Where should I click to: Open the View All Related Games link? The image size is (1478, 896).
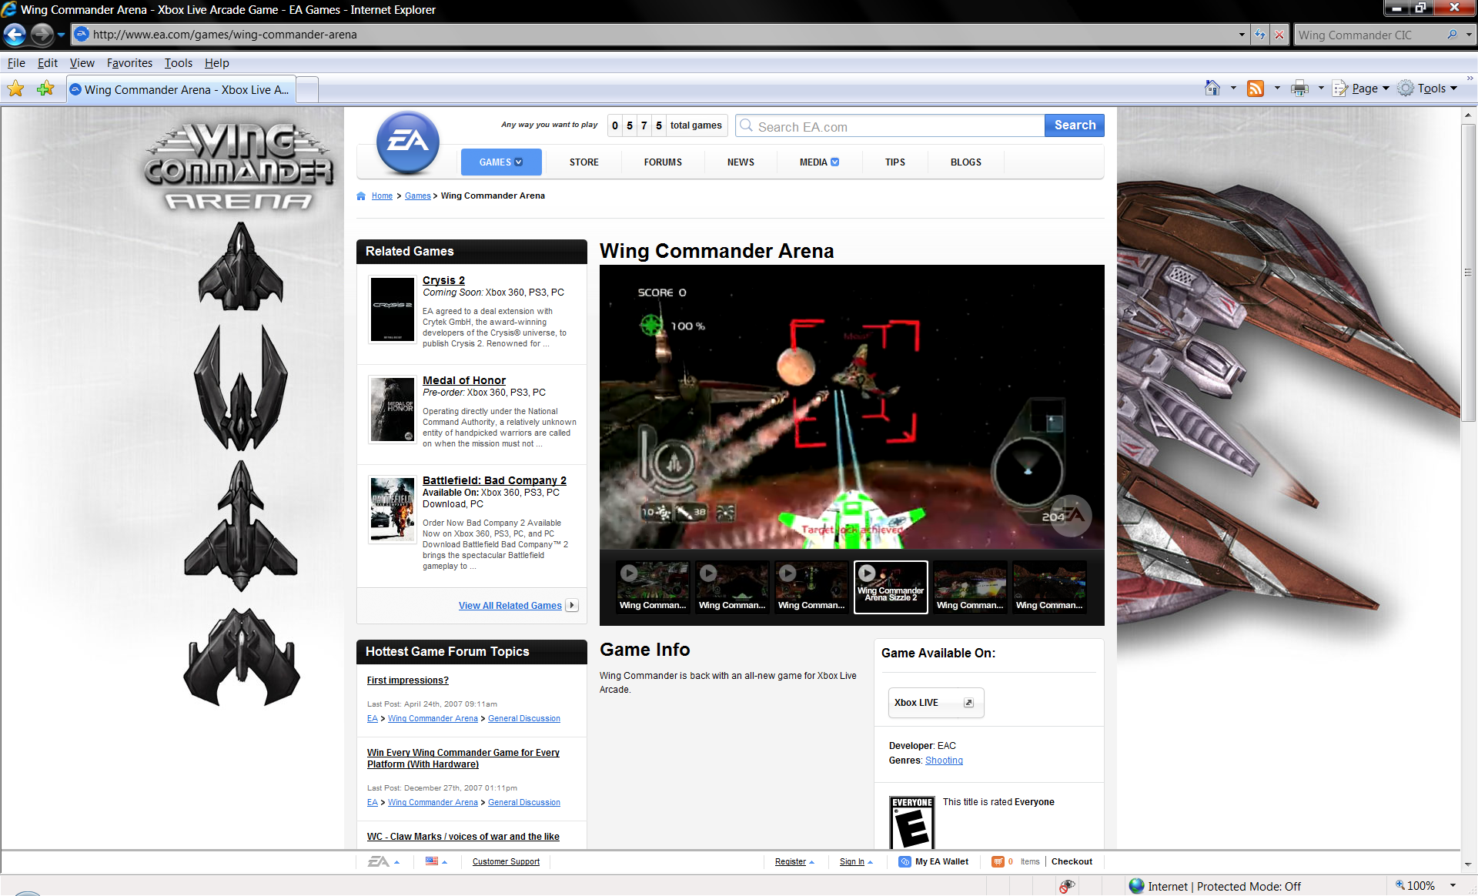point(510,606)
